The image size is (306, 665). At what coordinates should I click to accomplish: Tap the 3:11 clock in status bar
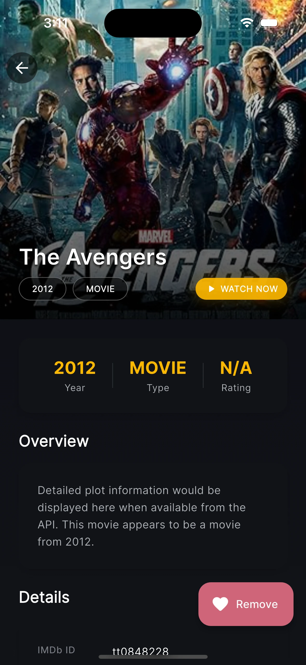click(x=56, y=23)
